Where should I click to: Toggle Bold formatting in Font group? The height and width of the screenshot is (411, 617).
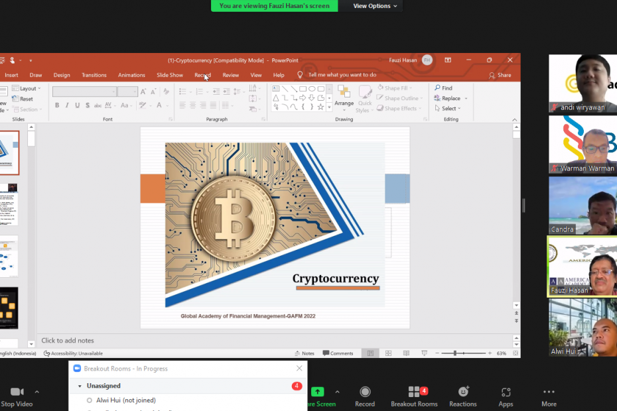tap(57, 105)
